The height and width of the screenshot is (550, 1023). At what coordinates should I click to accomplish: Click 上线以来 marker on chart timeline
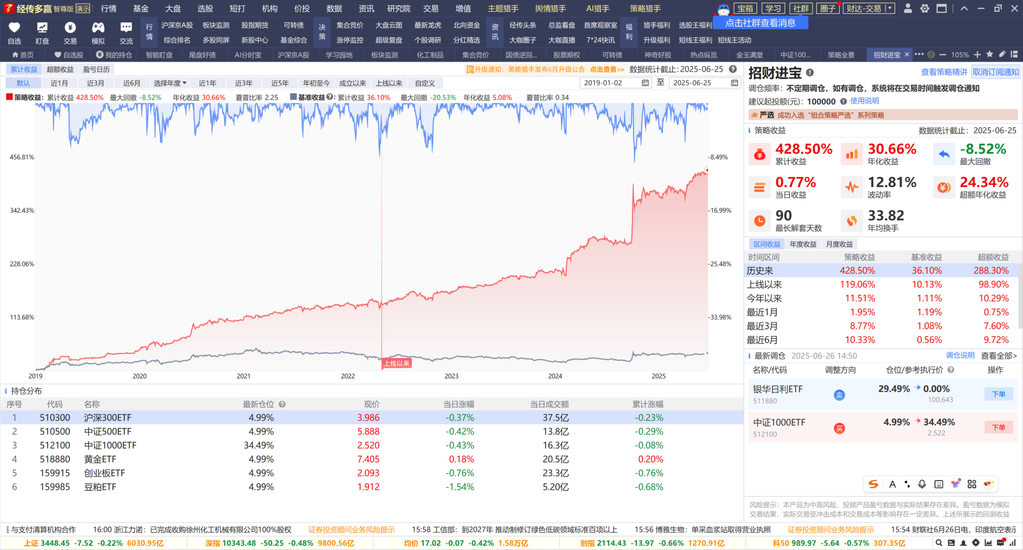coord(397,363)
